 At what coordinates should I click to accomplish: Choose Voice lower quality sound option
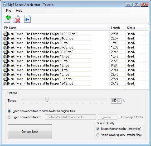(x=98, y=135)
